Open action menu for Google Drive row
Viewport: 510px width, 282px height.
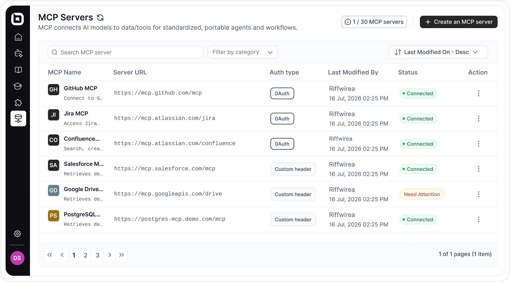pos(479,194)
